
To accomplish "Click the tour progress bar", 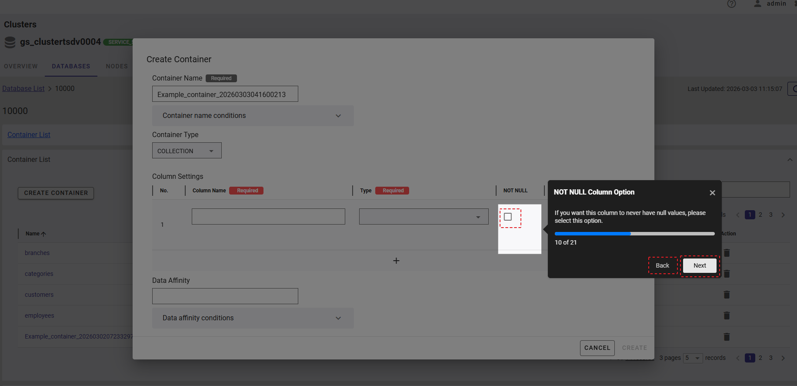I will click(634, 234).
